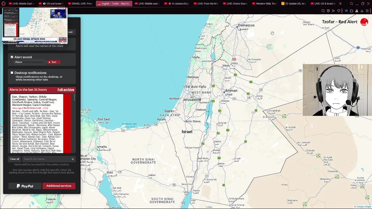372x209 pixels.
Task: Click the Haifa label on the map
Action: 196,57
